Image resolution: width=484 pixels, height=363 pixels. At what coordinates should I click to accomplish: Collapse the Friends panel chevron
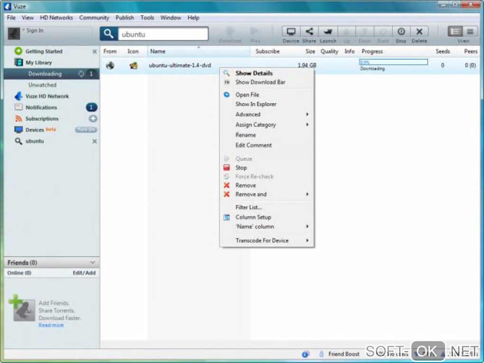pos(93,263)
